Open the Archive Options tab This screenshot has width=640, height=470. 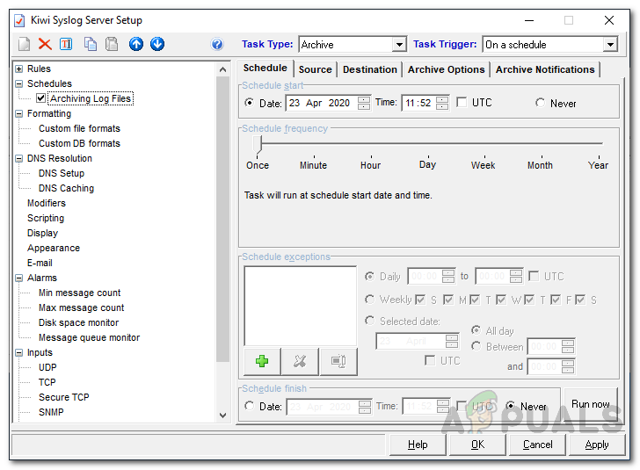(x=446, y=69)
